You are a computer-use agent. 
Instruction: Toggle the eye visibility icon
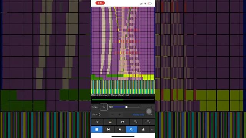[97, 122]
